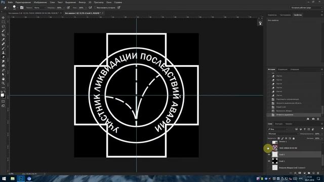Screen dimensions: 324x182
Task: Open the Edit Toolbar three-dots button
Action: click(x=3, y=87)
